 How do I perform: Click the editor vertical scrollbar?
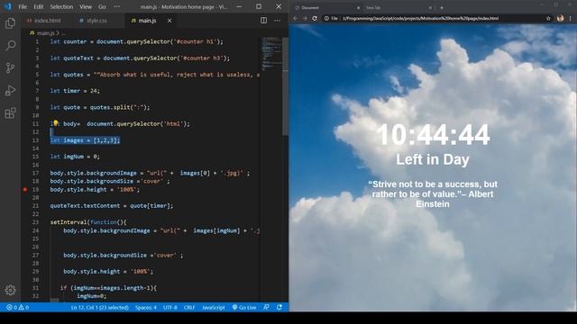(285, 86)
